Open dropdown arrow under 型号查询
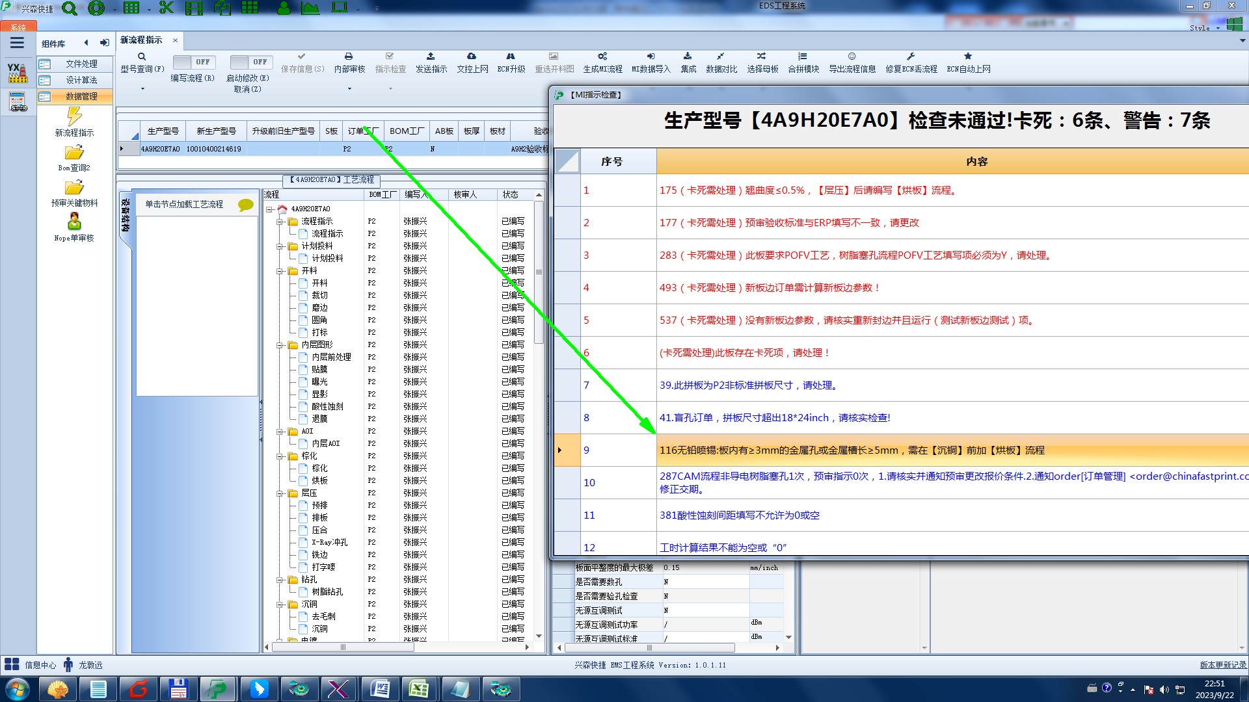This screenshot has height=702, width=1249. point(142,88)
